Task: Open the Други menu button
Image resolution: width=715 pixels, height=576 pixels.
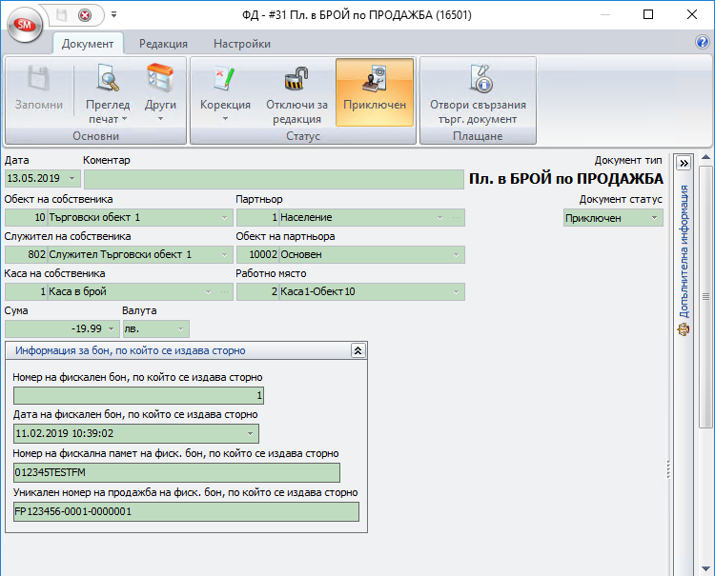Action: (x=160, y=92)
